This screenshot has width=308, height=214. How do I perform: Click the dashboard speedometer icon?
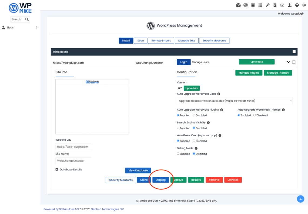point(238,5)
